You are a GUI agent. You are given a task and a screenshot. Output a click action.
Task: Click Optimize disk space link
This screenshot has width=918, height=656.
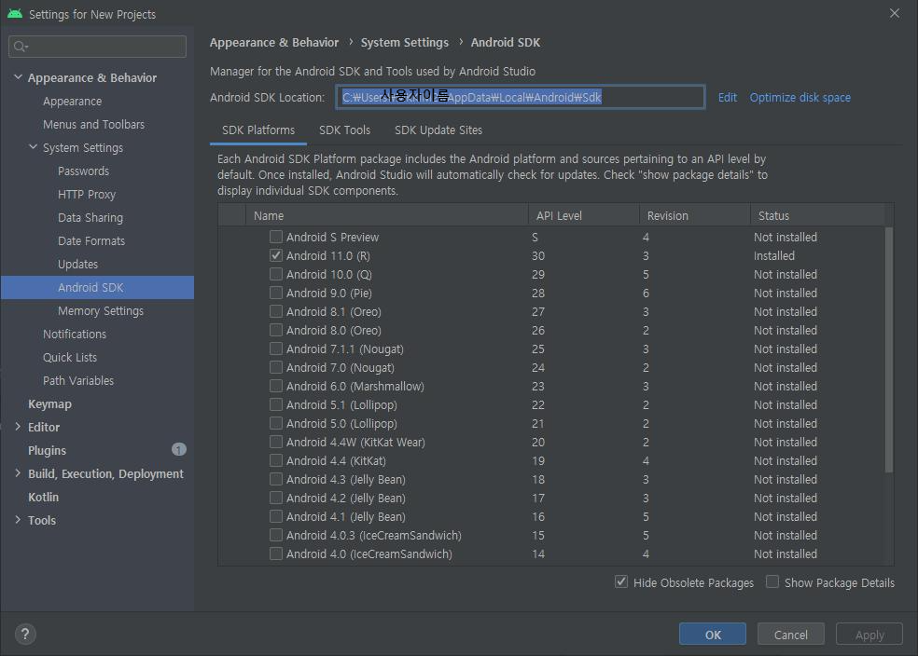tap(800, 98)
